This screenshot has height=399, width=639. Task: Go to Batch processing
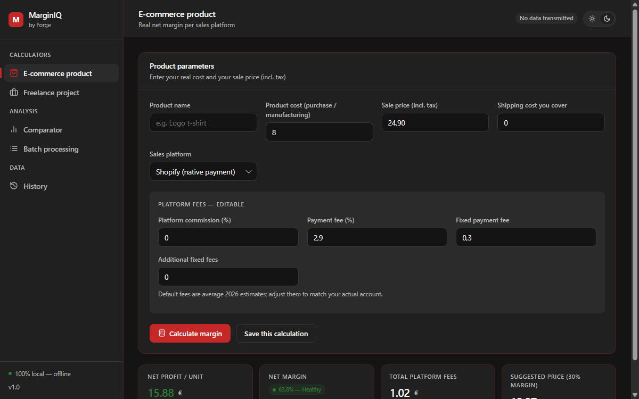[61, 149]
